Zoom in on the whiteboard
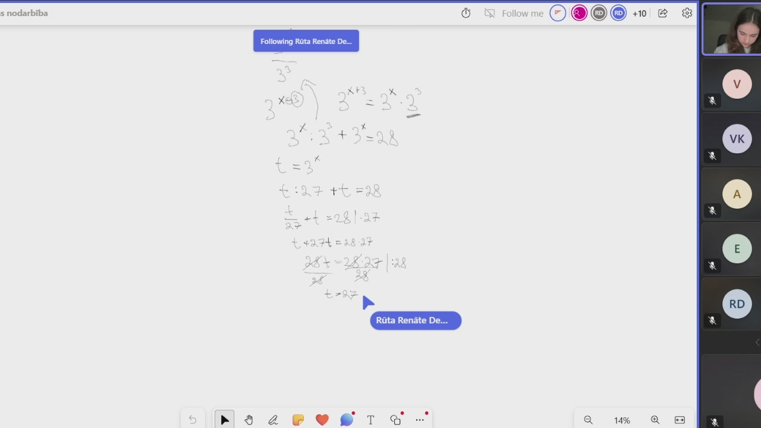The height and width of the screenshot is (428, 761). 655,420
